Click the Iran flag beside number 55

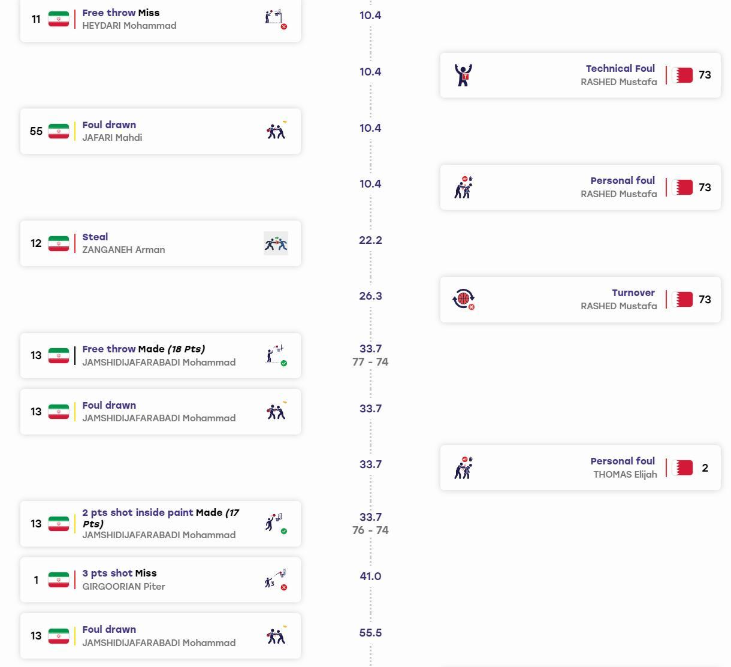pos(59,131)
